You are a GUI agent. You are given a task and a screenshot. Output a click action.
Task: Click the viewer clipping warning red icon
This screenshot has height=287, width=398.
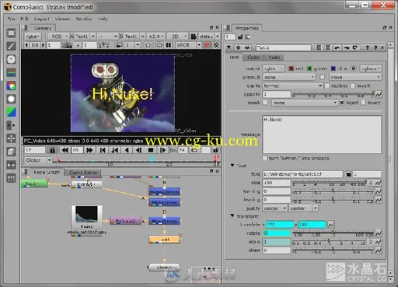(208, 45)
